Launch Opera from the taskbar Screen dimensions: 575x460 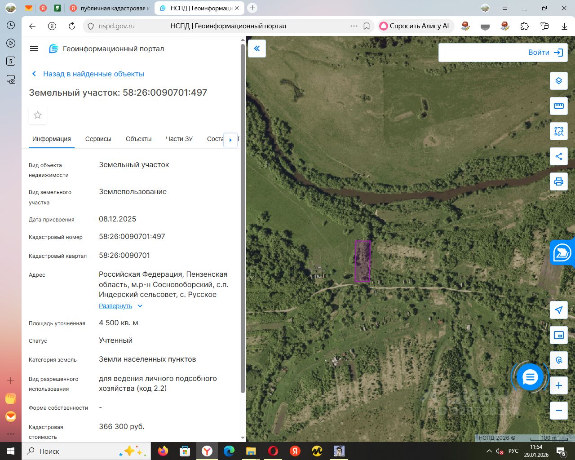[273, 451]
